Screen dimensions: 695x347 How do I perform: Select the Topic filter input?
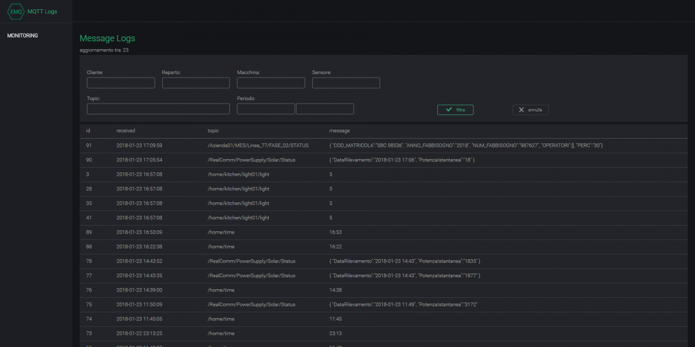(158, 109)
